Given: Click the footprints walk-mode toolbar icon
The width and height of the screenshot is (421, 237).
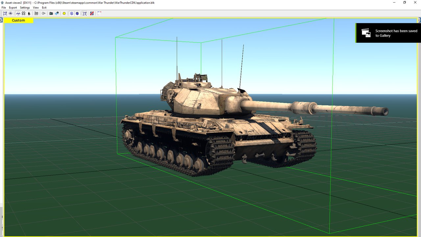Looking at the screenshot, I should point(23,13).
